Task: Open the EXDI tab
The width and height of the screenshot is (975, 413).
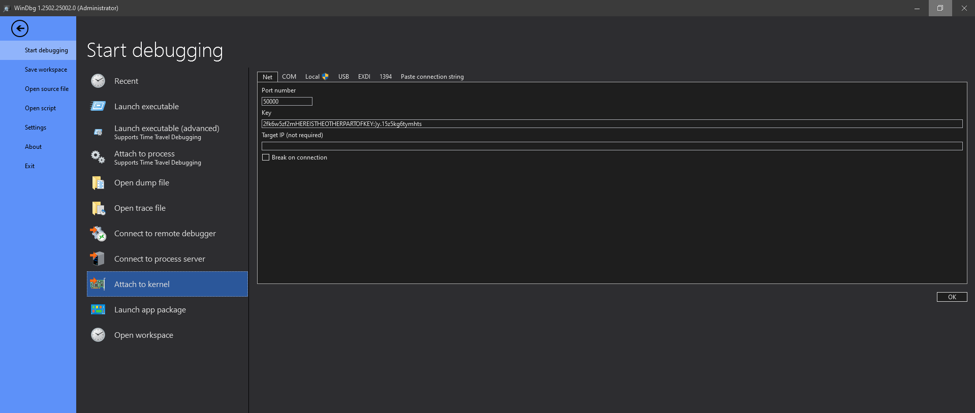Action: pyautogui.click(x=364, y=77)
